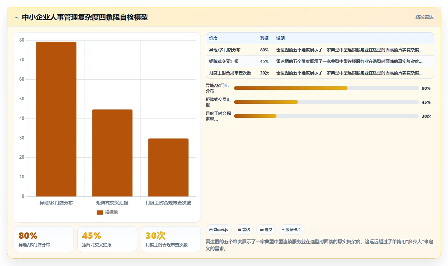Select the 月度工时合规审查次数 table row cell

tap(230, 73)
